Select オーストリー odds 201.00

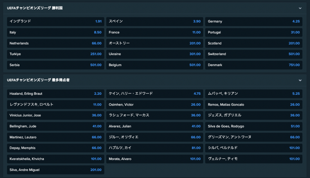tap(155, 43)
